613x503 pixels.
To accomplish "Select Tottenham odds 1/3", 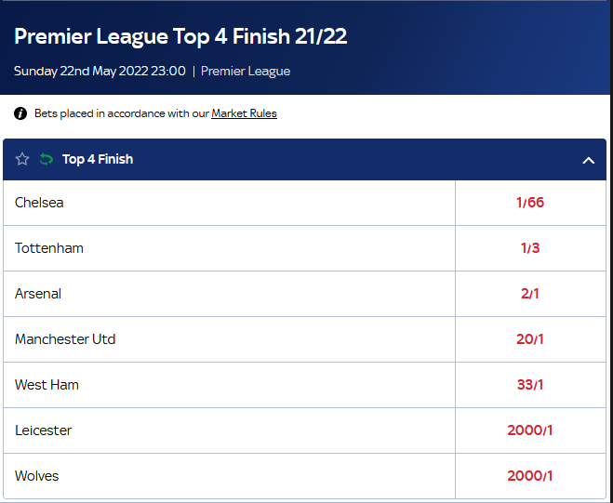I will click(530, 248).
